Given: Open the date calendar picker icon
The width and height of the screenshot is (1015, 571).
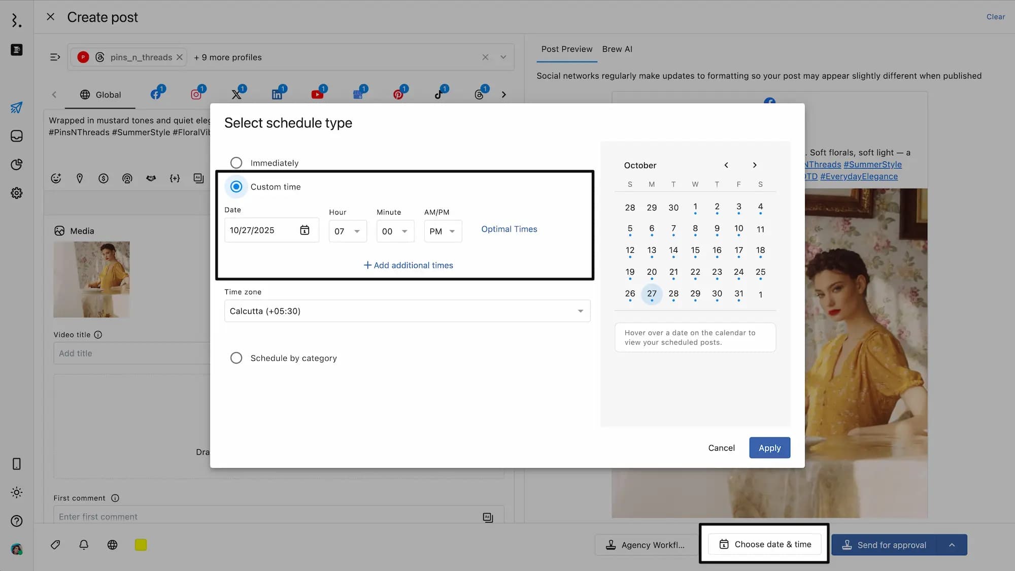Looking at the screenshot, I should tap(304, 230).
